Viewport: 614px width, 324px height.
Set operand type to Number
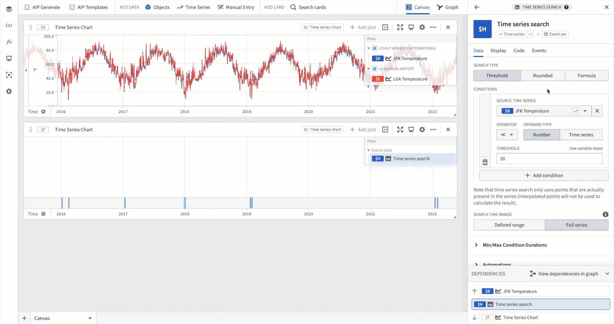(x=542, y=135)
